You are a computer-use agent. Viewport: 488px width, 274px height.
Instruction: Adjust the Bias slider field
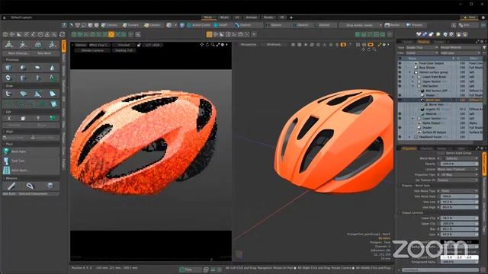click(459, 229)
